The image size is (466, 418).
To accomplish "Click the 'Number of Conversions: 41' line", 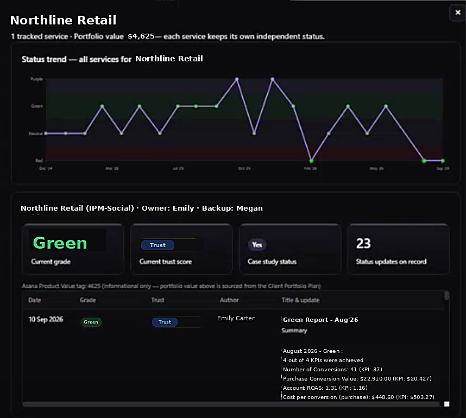I will click(332, 370).
